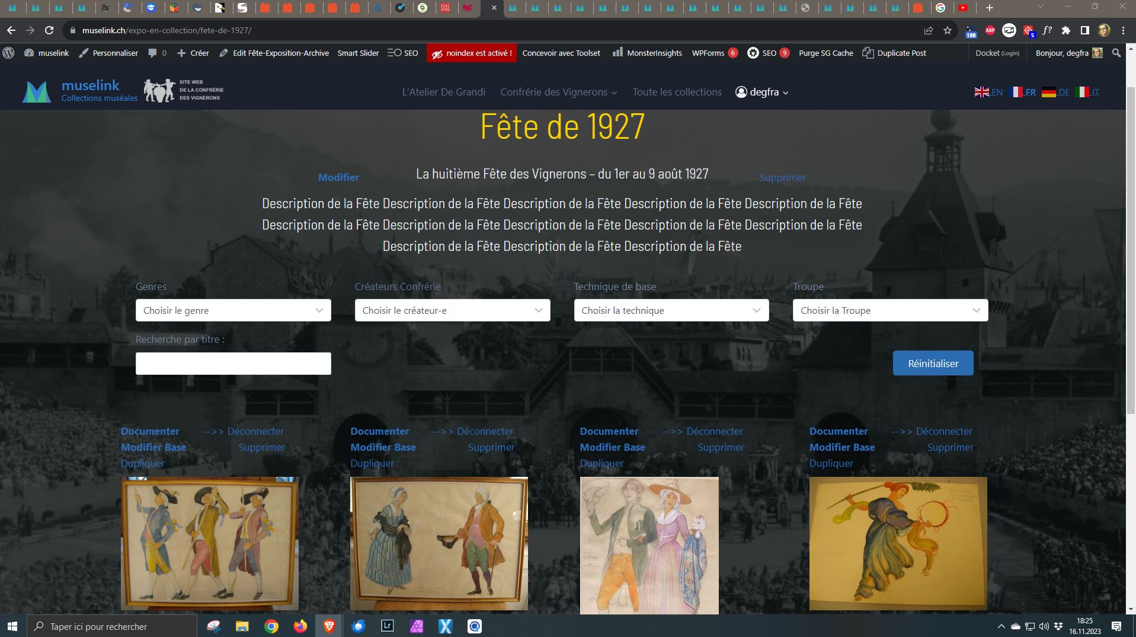The height and width of the screenshot is (637, 1136).
Task: Launch Firefox from the taskbar
Action: coord(300,626)
